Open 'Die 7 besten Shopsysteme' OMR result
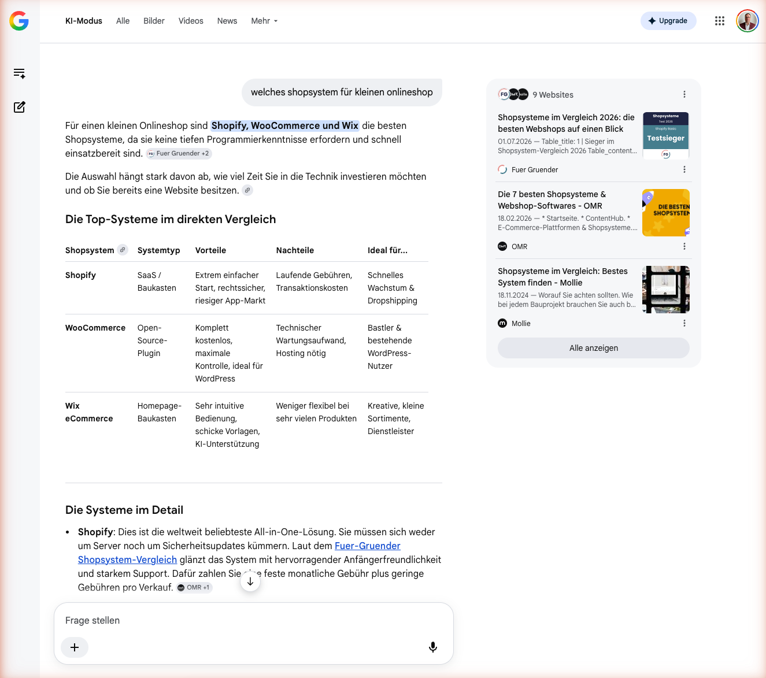Screen dimensions: 766x678 pos(552,200)
